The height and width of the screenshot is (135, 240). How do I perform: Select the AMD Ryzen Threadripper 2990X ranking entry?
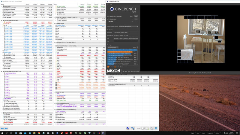pos(122,50)
